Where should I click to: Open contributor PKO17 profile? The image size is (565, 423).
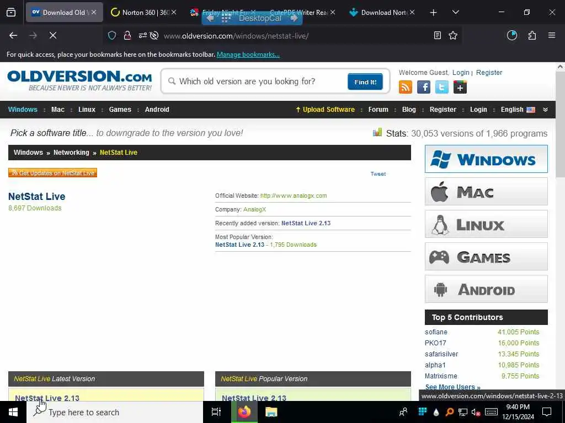tap(435, 343)
